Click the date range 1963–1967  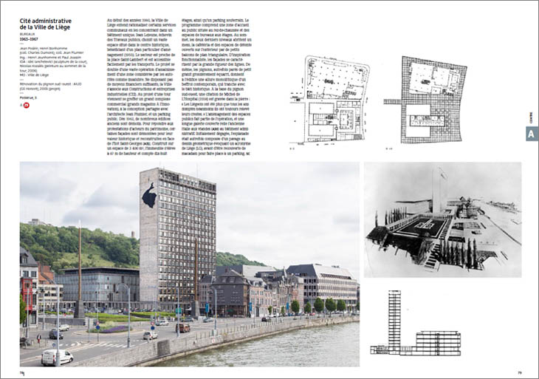(x=29, y=39)
